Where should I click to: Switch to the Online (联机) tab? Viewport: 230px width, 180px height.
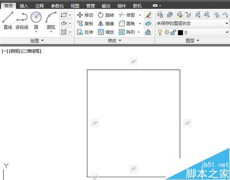(137, 6)
